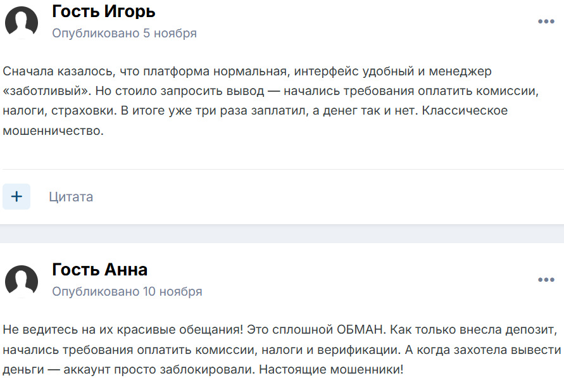Click the gray gap between the posts
Viewport: 564px width, 378px height.
tap(282, 234)
